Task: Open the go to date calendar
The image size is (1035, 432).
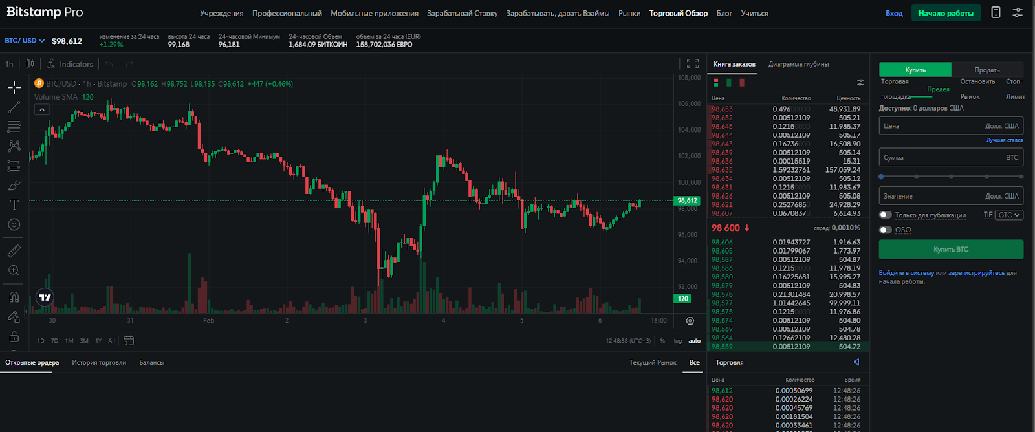Action: tap(129, 340)
